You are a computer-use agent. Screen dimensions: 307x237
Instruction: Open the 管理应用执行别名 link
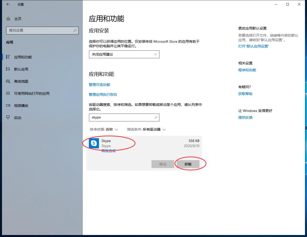pos(103,94)
